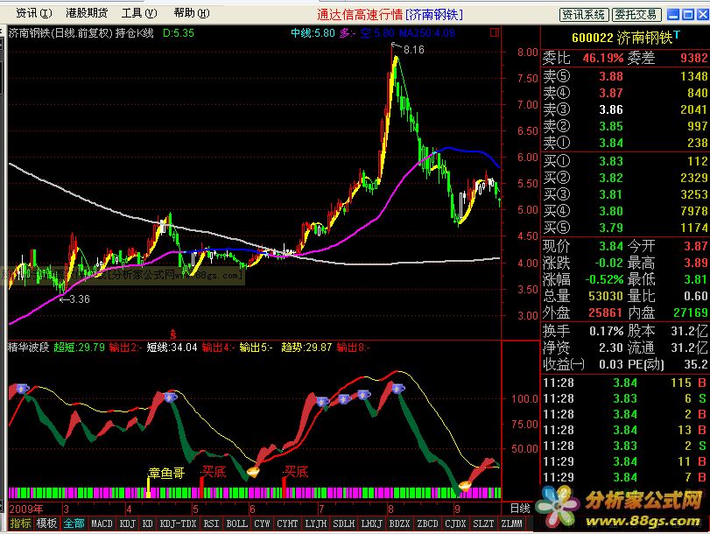Switch to KDJ-TDX indicator
Viewport: 710px width, 534px height.
coord(178,523)
